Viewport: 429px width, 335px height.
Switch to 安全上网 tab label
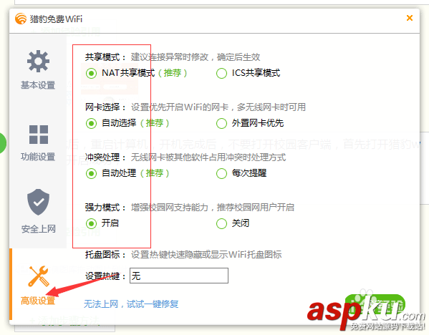[38, 228]
